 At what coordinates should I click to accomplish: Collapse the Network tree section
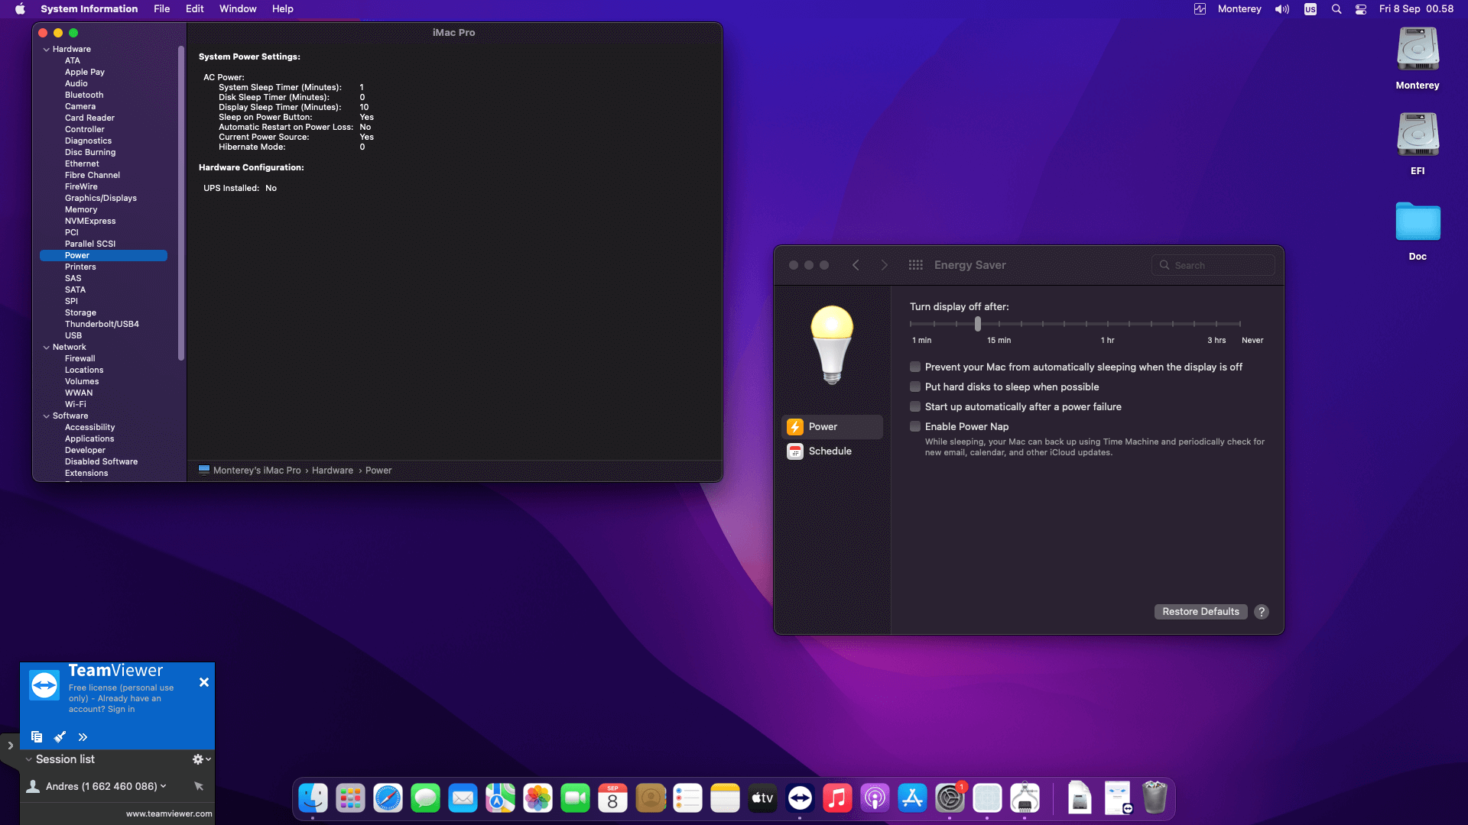click(x=47, y=348)
